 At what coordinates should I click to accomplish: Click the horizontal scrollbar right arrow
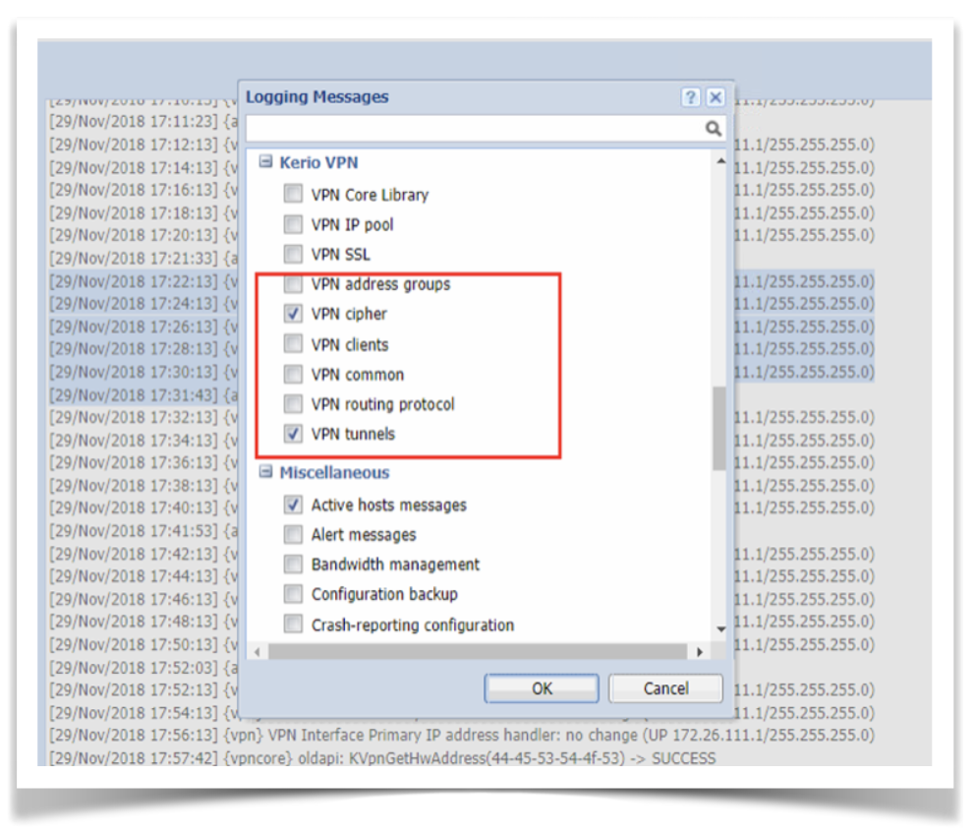pyautogui.click(x=700, y=652)
